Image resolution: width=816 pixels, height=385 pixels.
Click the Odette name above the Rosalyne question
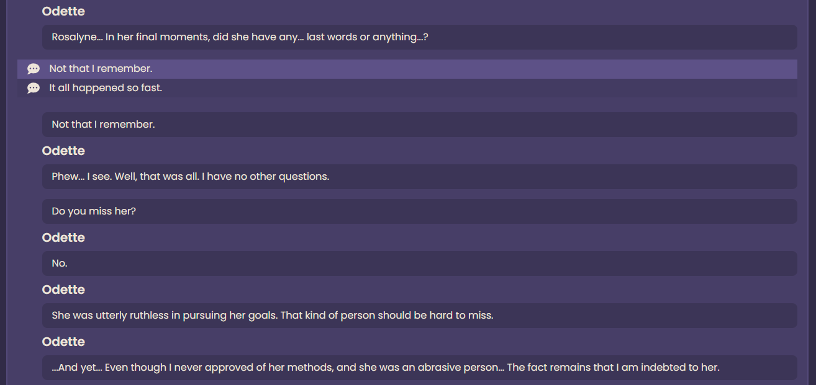click(x=63, y=11)
